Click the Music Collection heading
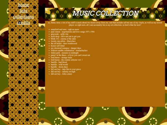Image resolution: width=167 pixels, height=125 pixels. [x=105, y=13]
